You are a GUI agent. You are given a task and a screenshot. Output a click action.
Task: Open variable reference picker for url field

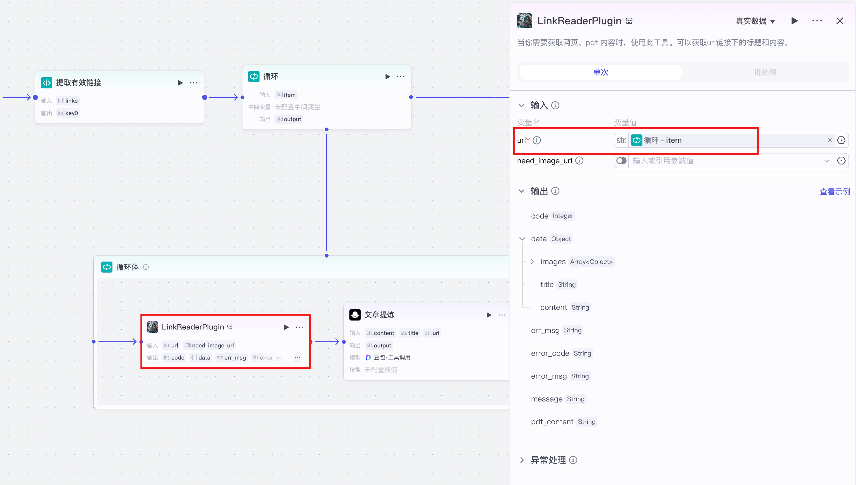[x=841, y=140]
